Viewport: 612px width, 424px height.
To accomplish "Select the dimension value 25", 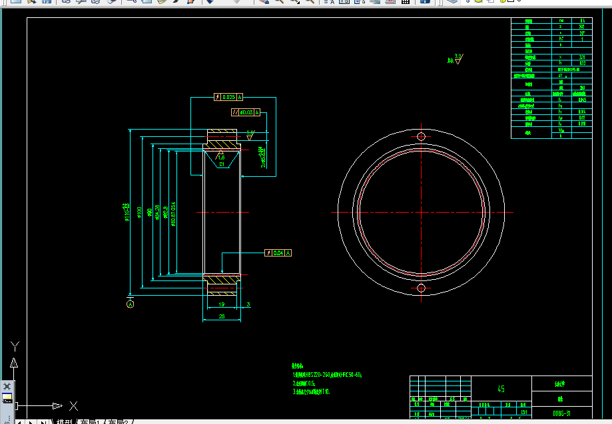I will tap(222, 316).
